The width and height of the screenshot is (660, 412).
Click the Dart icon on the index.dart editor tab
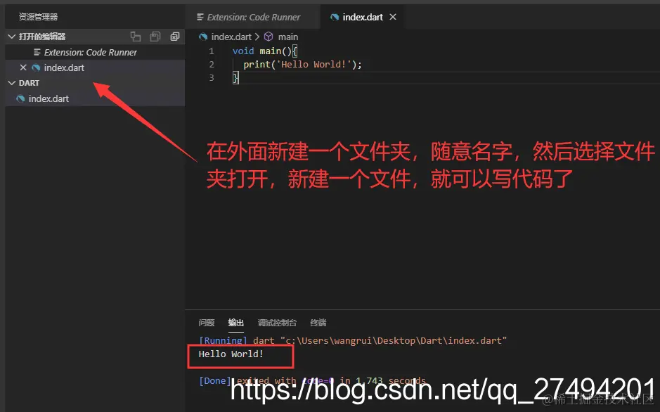click(336, 16)
